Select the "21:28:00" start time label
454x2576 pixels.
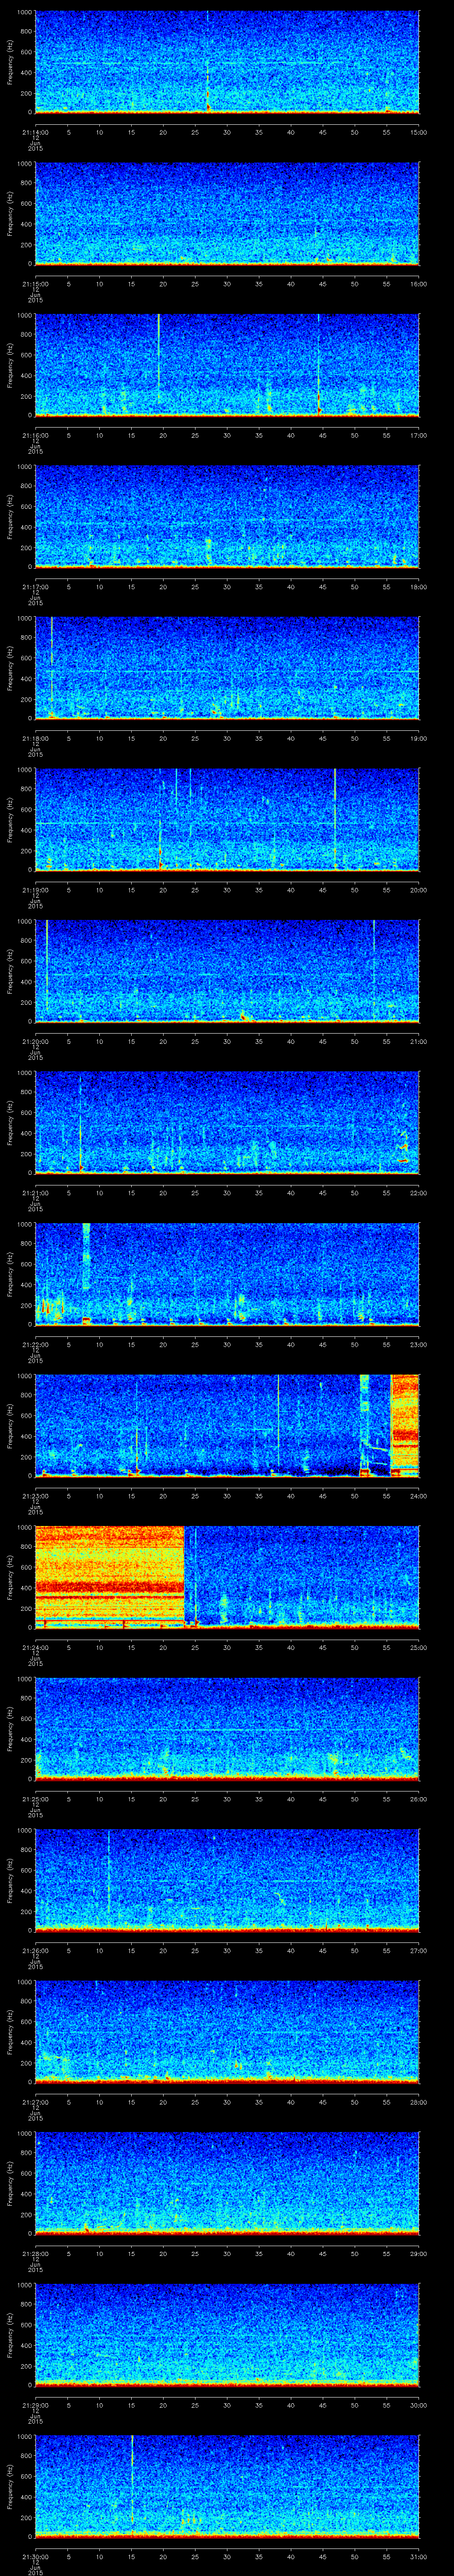coord(35,2253)
